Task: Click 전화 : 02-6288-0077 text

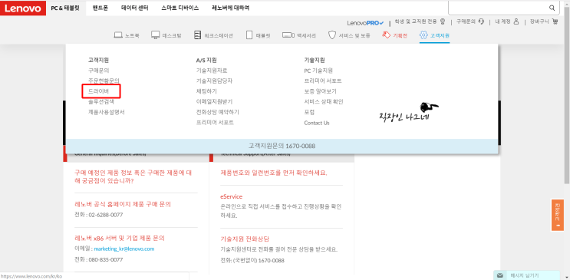Action: tap(98, 215)
